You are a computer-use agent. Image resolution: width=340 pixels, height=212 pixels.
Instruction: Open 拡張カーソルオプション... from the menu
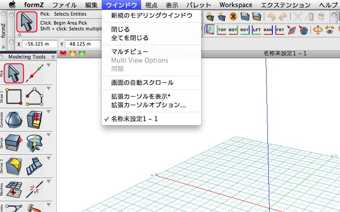point(151,105)
